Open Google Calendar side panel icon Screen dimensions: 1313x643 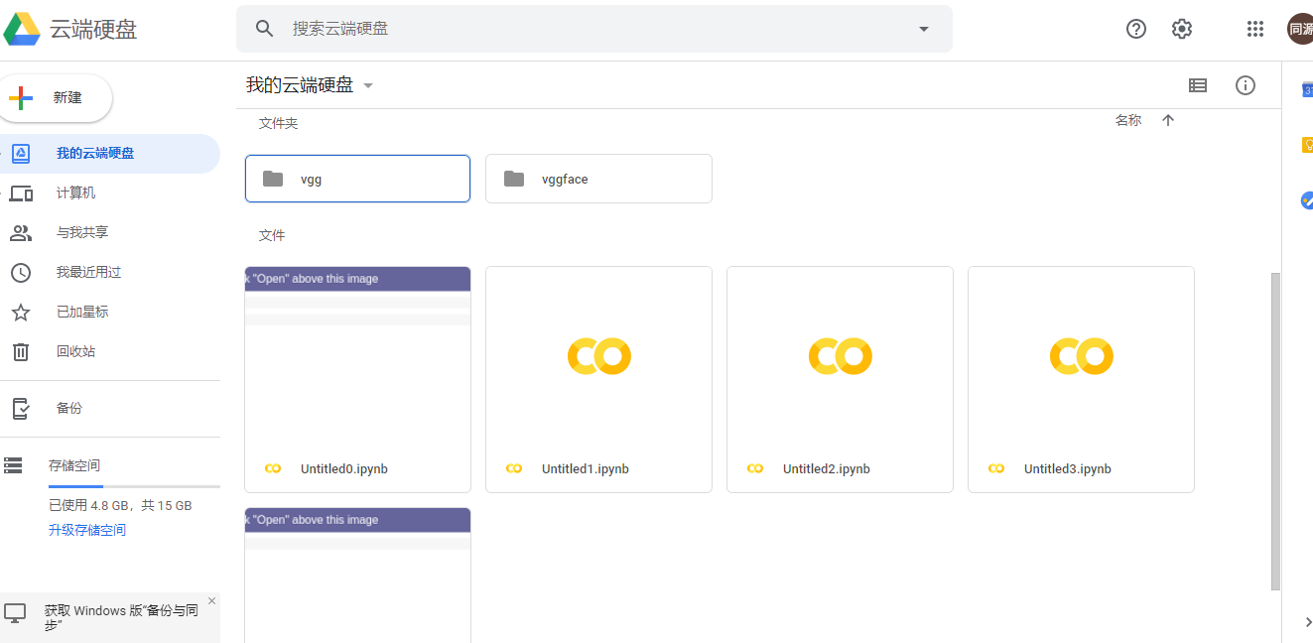[x=1307, y=90]
